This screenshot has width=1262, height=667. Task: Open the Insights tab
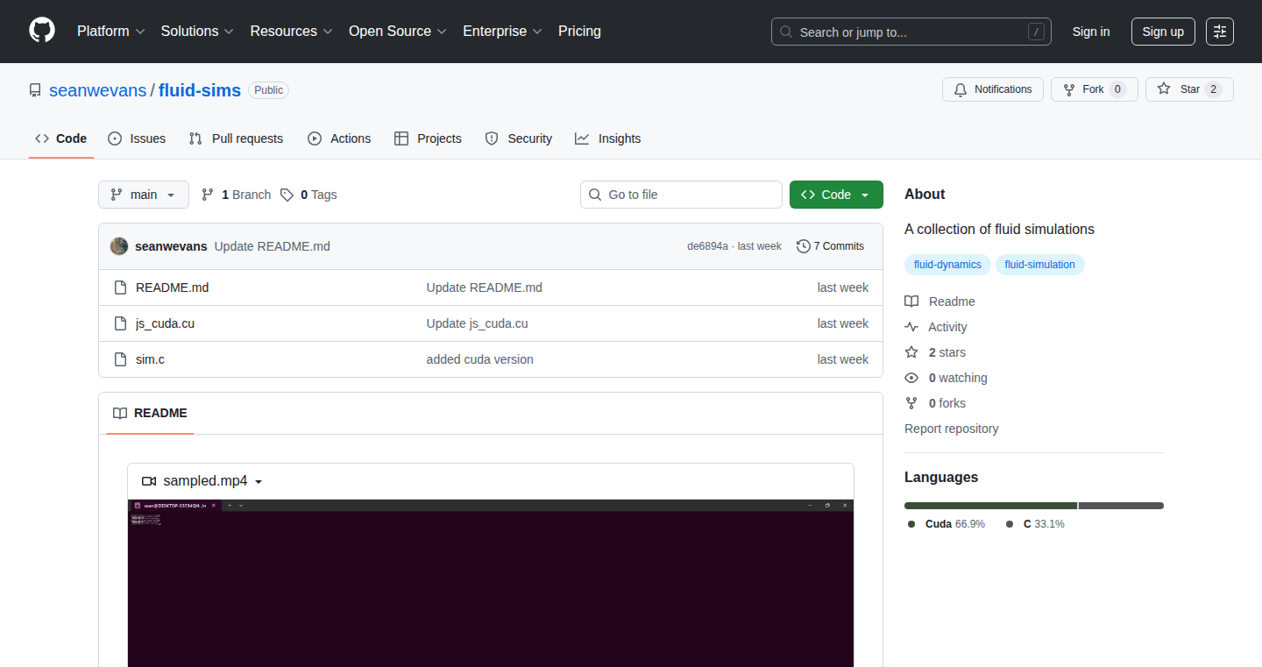click(x=608, y=138)
